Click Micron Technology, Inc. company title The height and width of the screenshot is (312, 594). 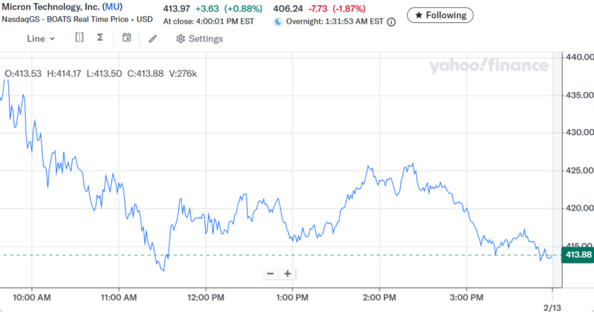coord(50,7)
